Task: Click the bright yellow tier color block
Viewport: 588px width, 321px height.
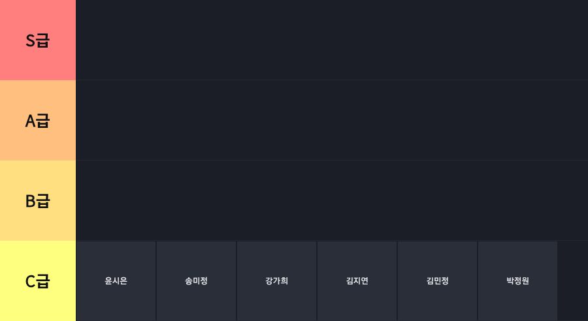Action: [x=37, y=281]
